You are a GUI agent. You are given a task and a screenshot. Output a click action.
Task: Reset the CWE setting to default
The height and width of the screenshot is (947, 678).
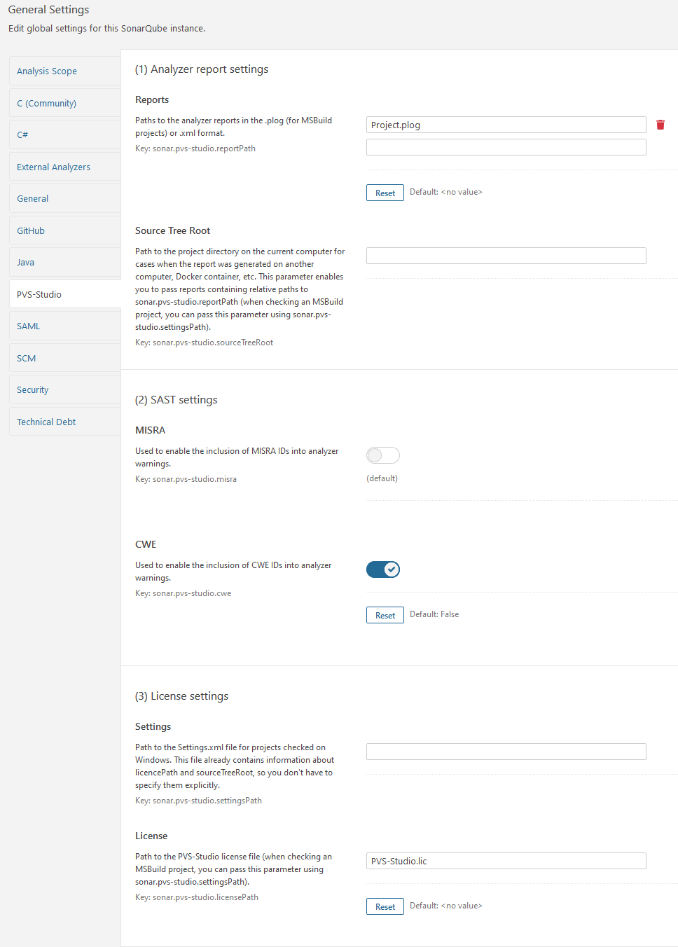pos(385,615)
